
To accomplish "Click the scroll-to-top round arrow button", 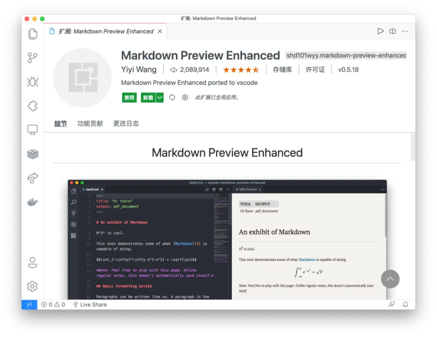I will point(390,279).
